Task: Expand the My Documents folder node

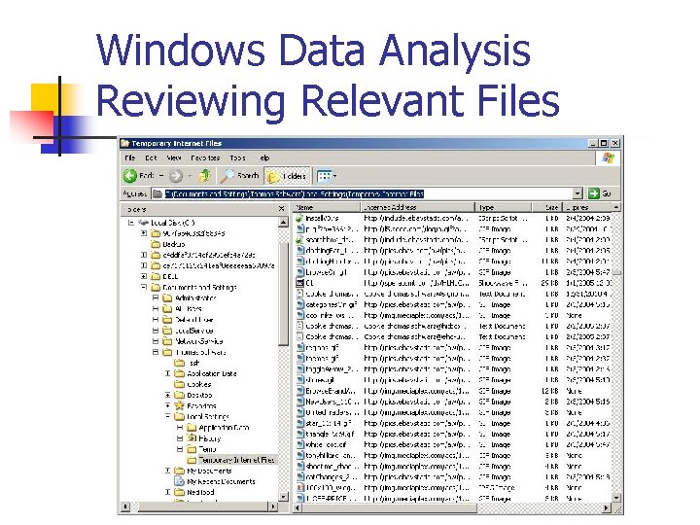Action: [x=168, y=471]
